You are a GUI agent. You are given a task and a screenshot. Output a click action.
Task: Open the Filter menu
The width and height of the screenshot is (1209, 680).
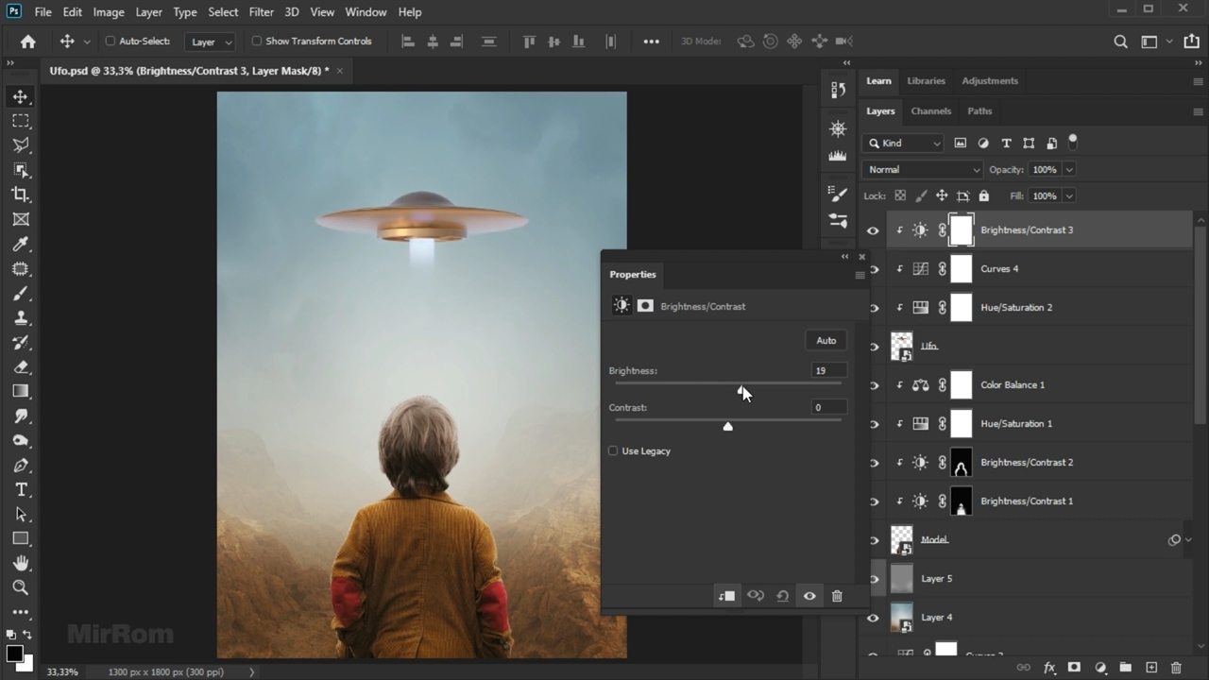[x=261, y=12]
